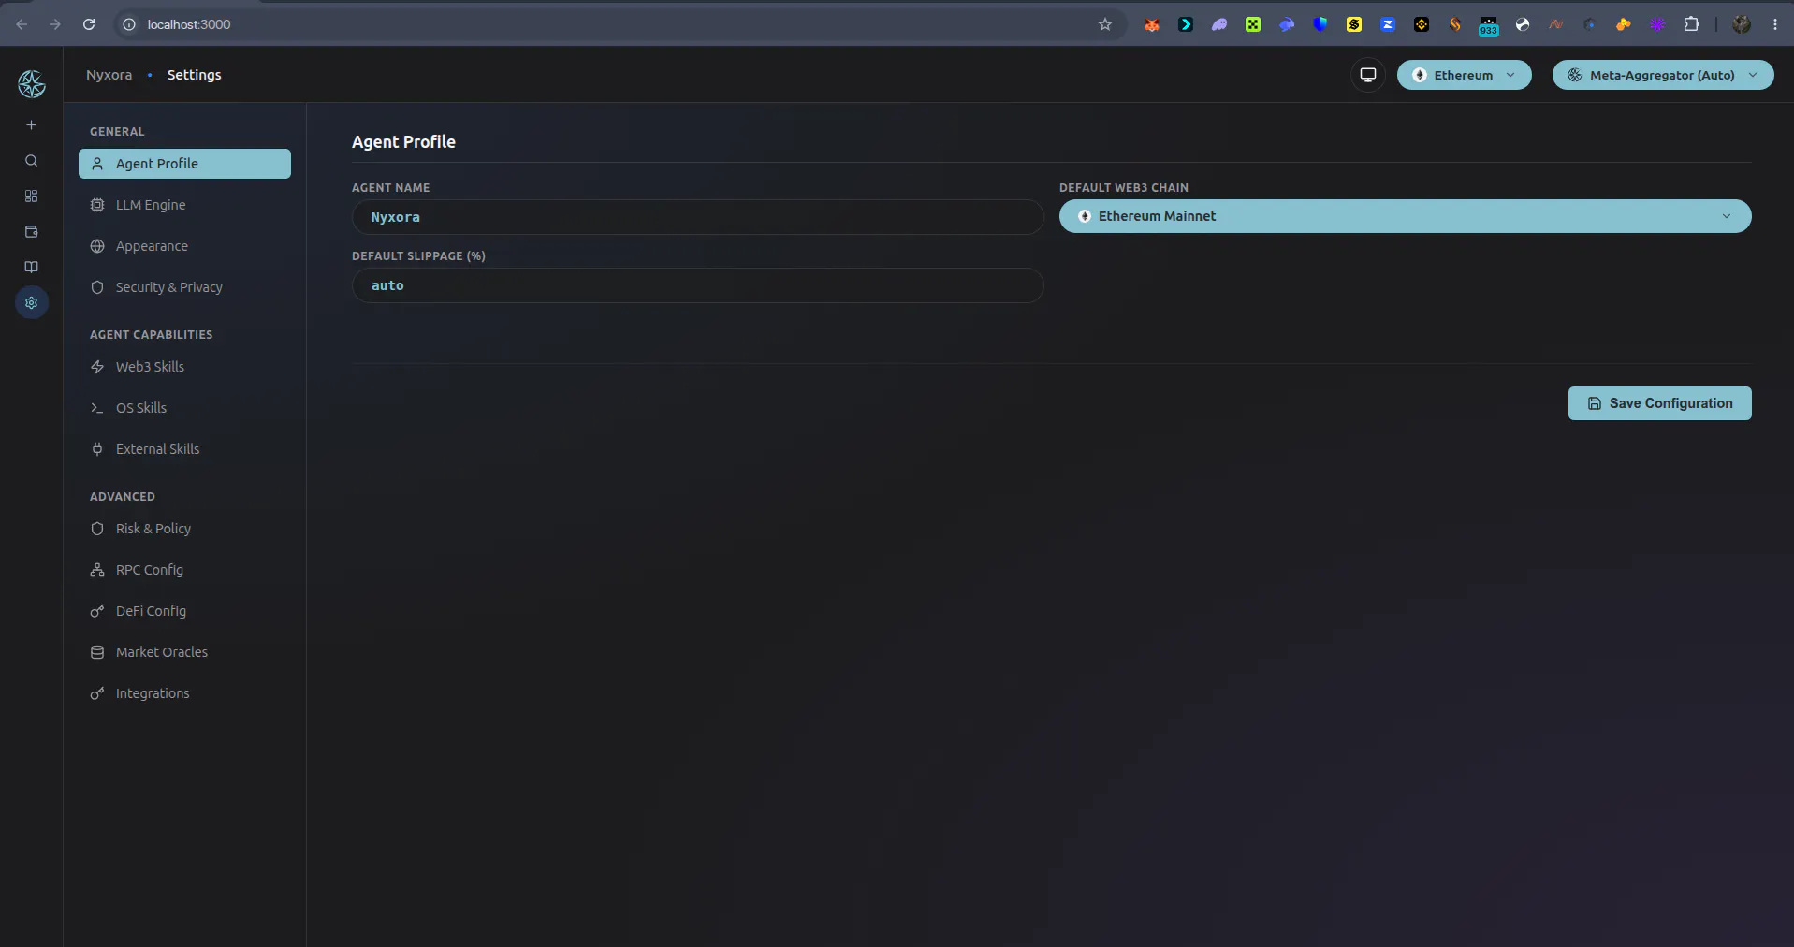Viewport: 1794px width, 947px height.
Task: Open the search icon in sidebar
Action: point(31,161)
